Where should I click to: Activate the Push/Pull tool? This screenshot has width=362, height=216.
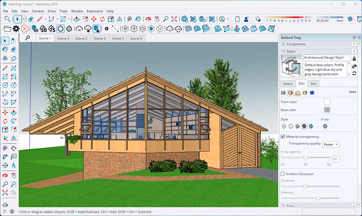tap(76, 19)
